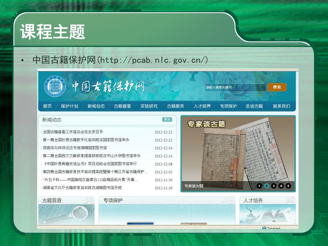This screenshot has width=328, height=246.
Task: Click the 新闻动态 panel heading
Action: (52, 120)
